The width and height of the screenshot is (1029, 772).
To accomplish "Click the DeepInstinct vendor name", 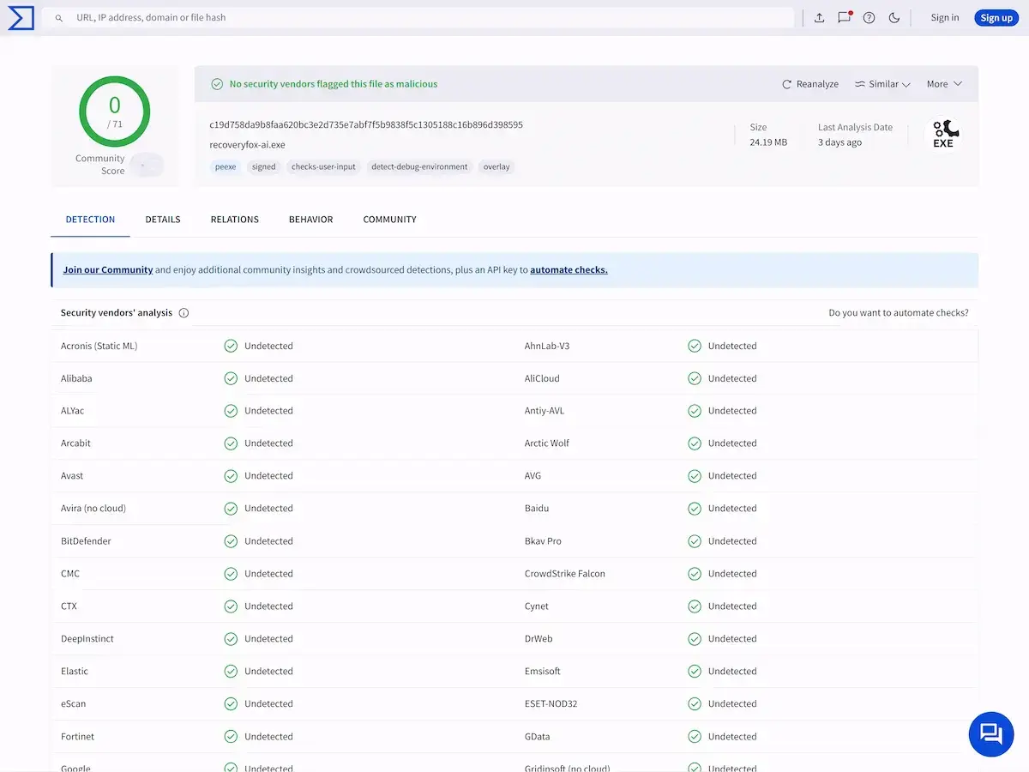I will point(87,639).
